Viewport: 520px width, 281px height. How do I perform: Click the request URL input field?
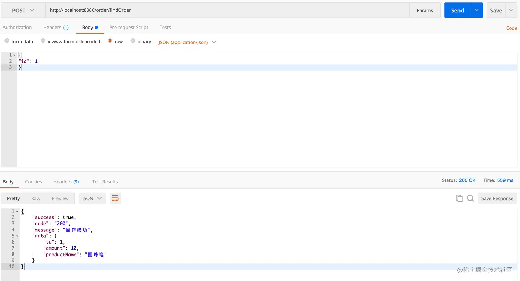coord(227,10)
